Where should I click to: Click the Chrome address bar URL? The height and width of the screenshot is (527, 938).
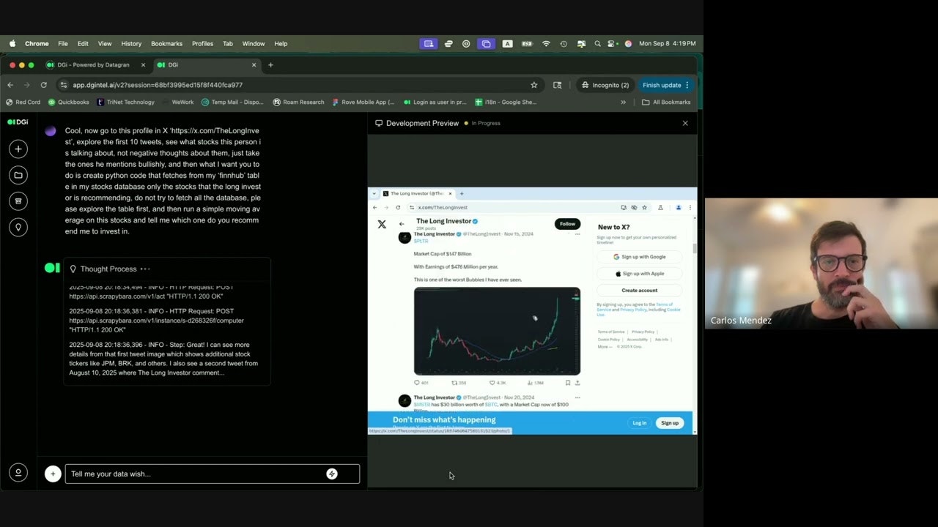point(158,85)
